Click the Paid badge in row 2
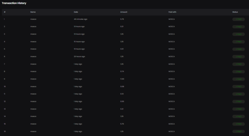This screenshot has width=249, height=136. click(238, 27)
